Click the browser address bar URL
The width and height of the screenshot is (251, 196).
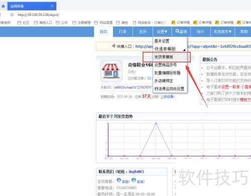(x=38, y=15)
